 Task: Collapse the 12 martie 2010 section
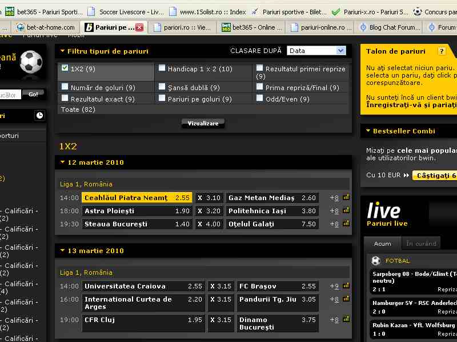pyautogui.click(x=62, y=162)
